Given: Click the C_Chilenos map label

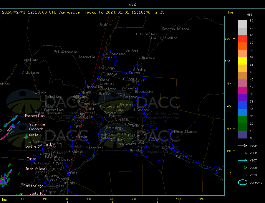Looking at the screenshot, I should (31, 72).
